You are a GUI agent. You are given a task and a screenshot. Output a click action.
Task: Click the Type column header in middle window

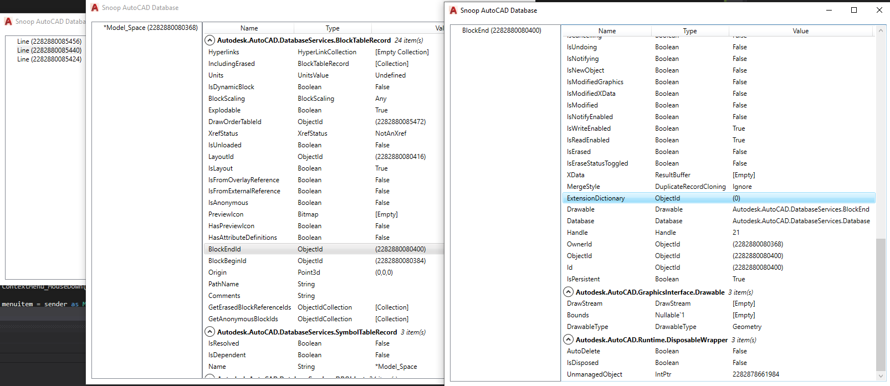click(x=333, y=28)
